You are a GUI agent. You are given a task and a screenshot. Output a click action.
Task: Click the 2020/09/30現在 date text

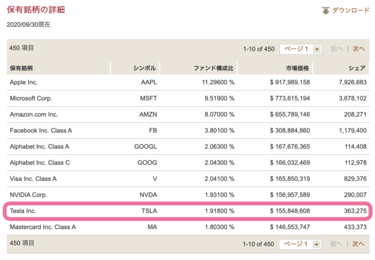29,24
